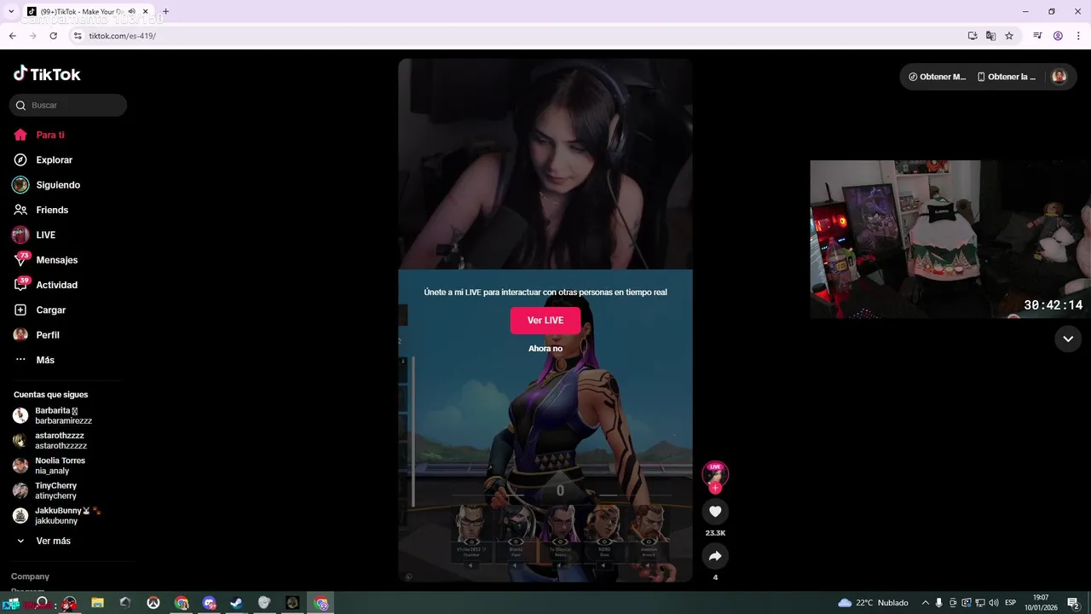Click the site information icon

tap(78, 36)
